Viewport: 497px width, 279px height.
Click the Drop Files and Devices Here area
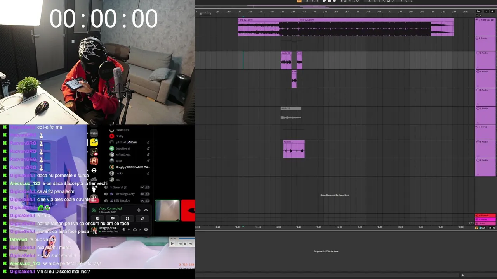335,195
